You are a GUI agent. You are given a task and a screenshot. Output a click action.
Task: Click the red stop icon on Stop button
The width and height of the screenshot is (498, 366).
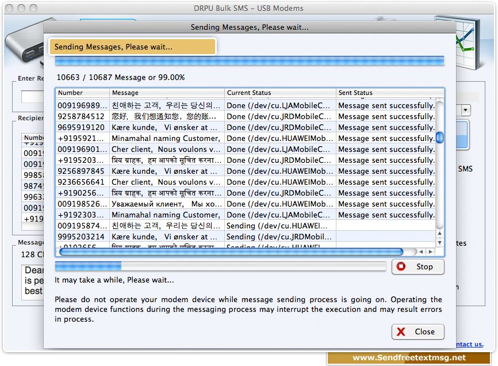point(401,266)
